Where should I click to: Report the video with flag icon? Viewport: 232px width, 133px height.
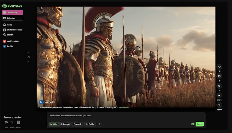[219, 105]
